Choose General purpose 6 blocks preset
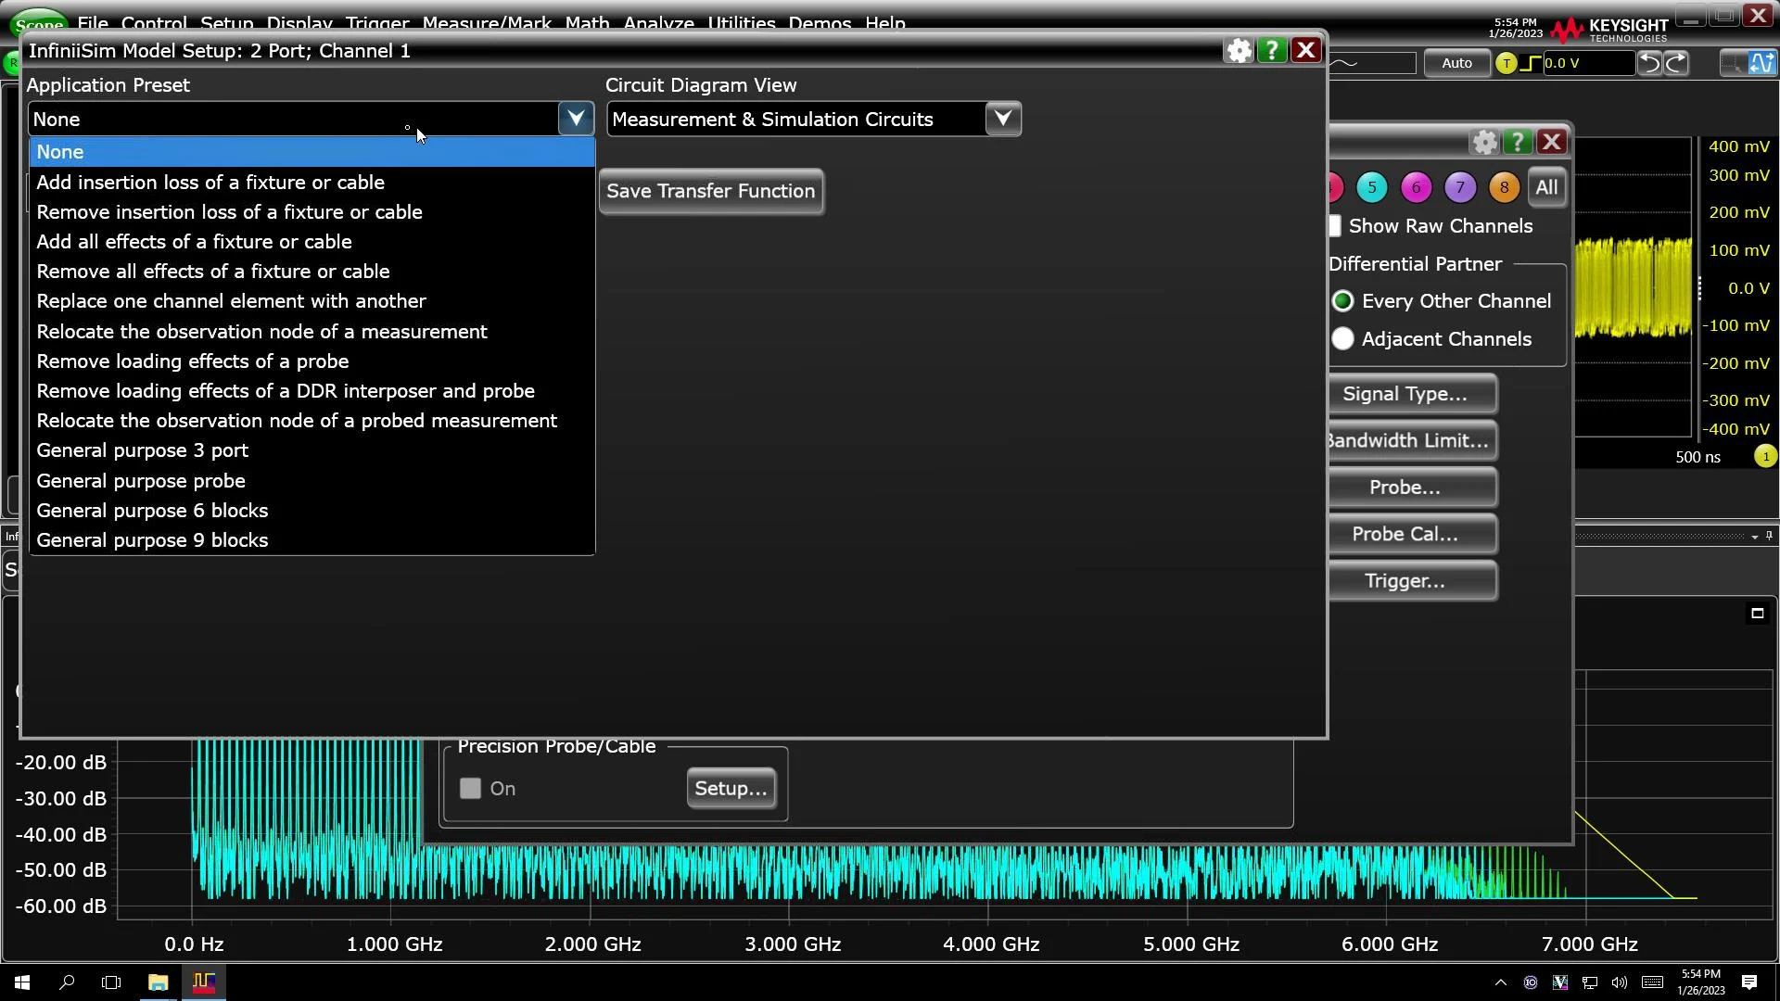The height and width of the screenshot is (1001, 1780). (311, 511)
